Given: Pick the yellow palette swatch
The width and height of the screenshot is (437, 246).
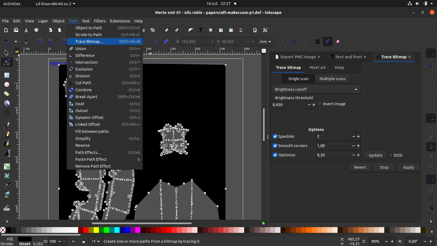Looking at the screenshot, I should click(x=96, y=230).
